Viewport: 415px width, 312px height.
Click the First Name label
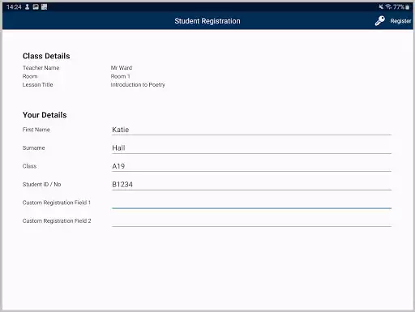[36, 130]
